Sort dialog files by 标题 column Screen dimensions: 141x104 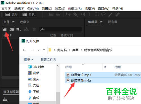click(118, 67)
